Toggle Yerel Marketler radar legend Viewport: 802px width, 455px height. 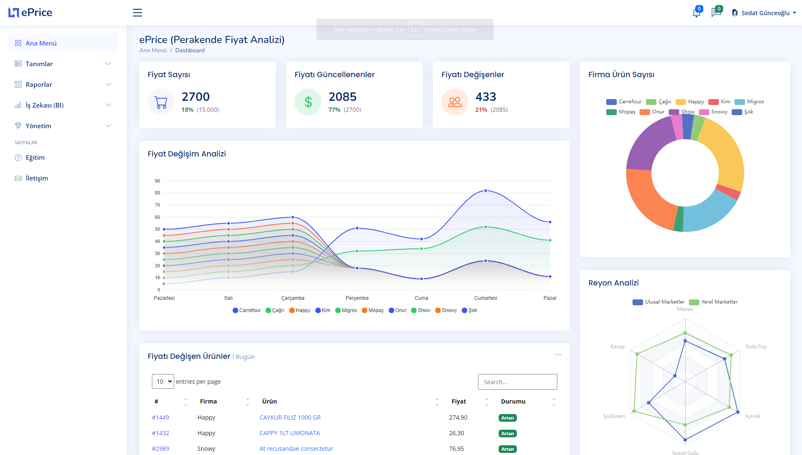pos(713,302)
